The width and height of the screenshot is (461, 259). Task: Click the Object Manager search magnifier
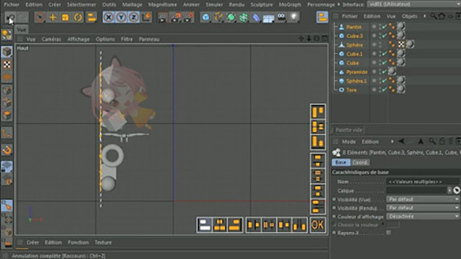tap(433, 16)
